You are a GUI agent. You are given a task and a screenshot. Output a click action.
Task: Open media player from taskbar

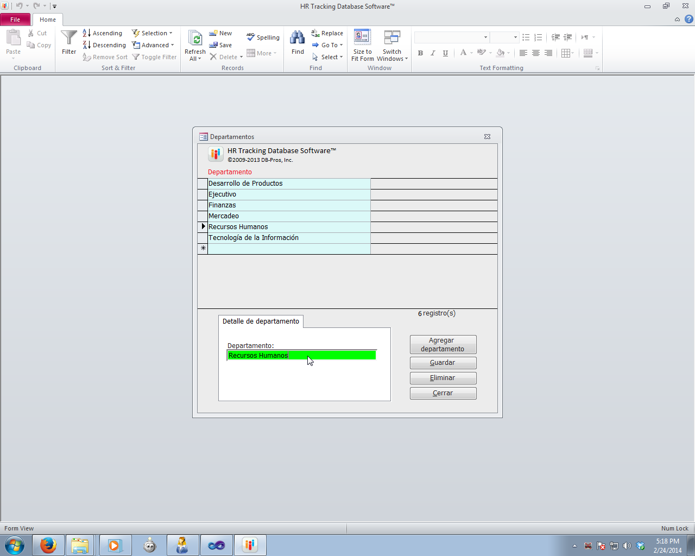tap(115, 545)
